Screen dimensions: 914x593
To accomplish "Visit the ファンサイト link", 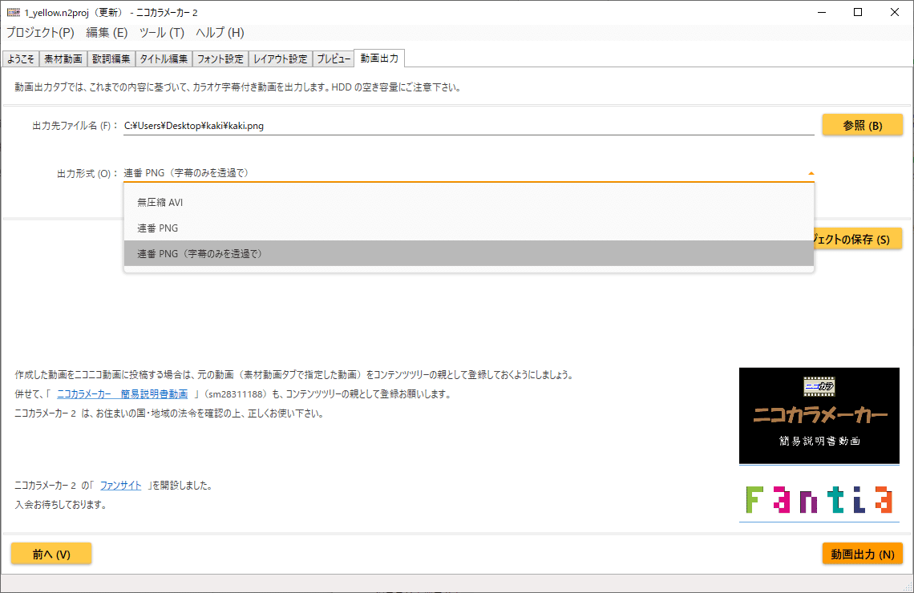I will (120, 485).
